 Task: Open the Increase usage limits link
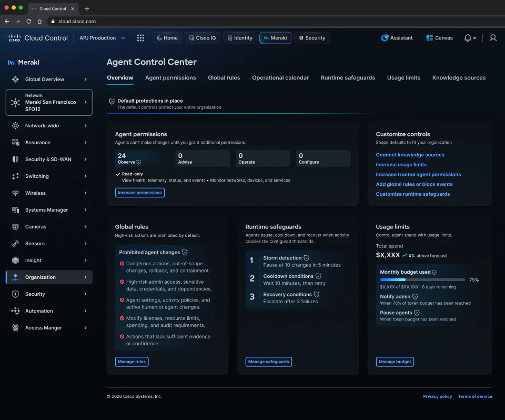pos(401,165)
